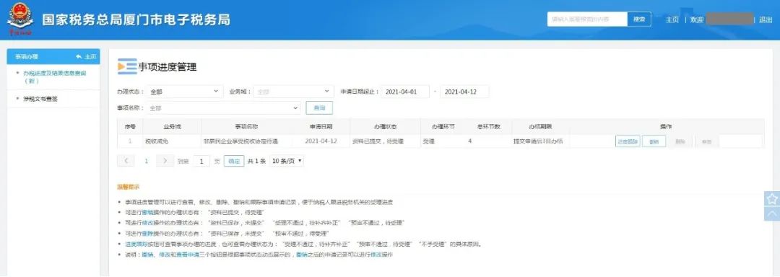Screen dimensions: 780x277
Task: Click the 进度跟踪 button in row 1
Action: point(628,141)
